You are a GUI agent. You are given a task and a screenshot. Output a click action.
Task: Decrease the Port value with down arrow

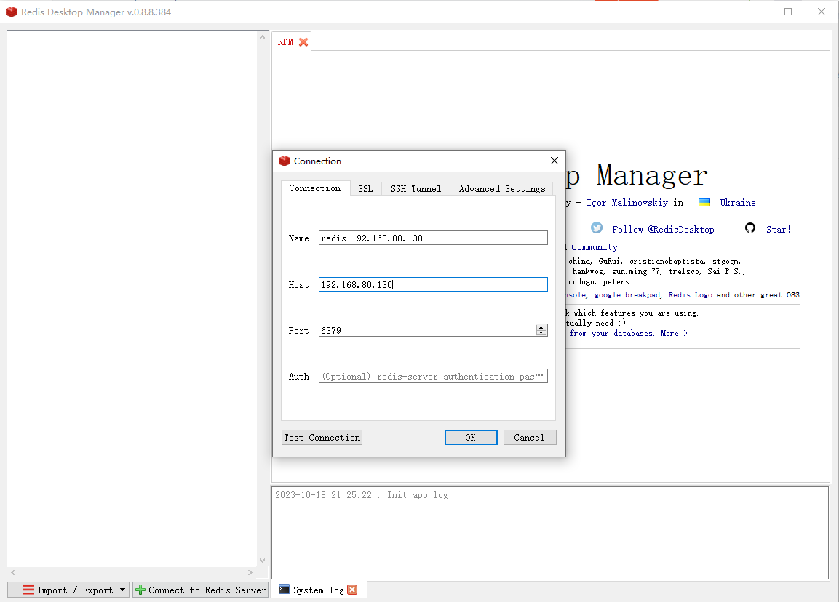(x=541, y=333)
